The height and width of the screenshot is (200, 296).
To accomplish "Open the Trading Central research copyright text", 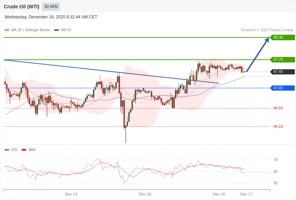I will (x=267, y=30).
